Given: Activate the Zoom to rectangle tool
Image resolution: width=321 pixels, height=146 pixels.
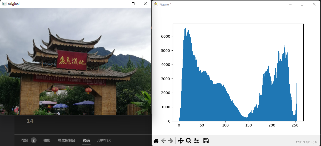Looking at the screenshot, I should pos(188,141).
